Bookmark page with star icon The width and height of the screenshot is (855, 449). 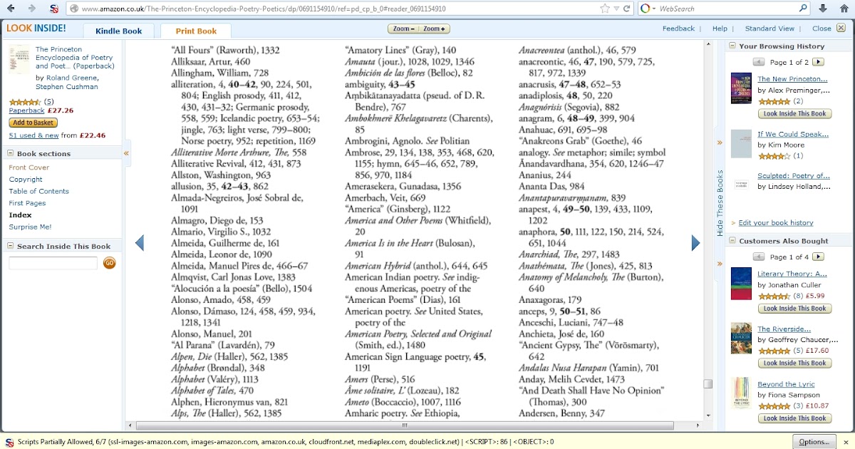[605, 9]
